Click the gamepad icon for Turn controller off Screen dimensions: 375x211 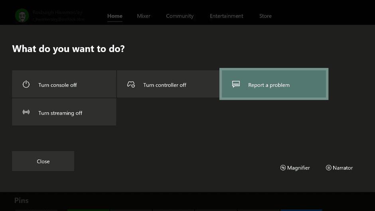coord(131,84)
